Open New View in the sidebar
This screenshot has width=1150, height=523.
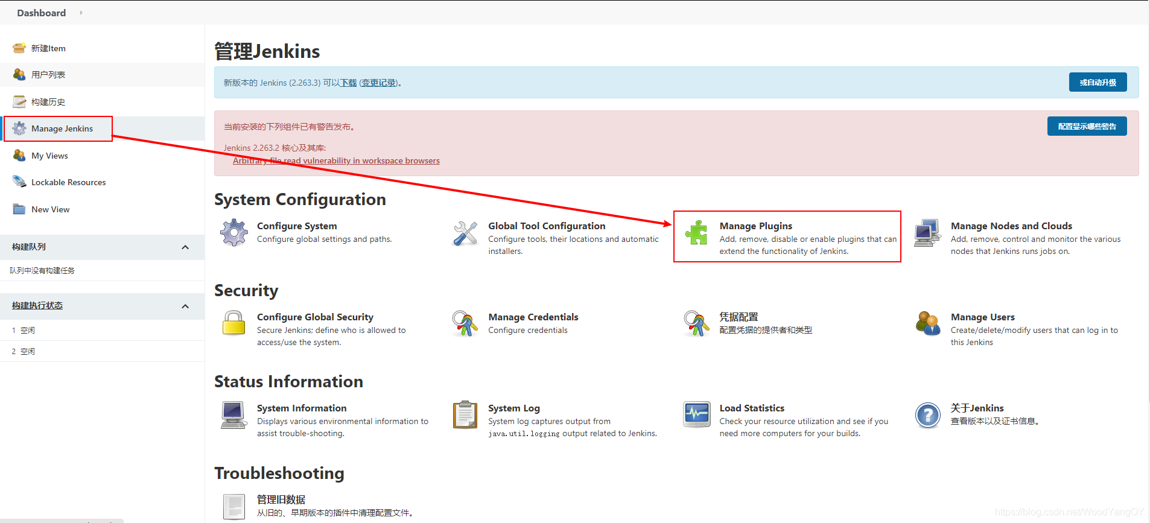click(x=50, y=209)
